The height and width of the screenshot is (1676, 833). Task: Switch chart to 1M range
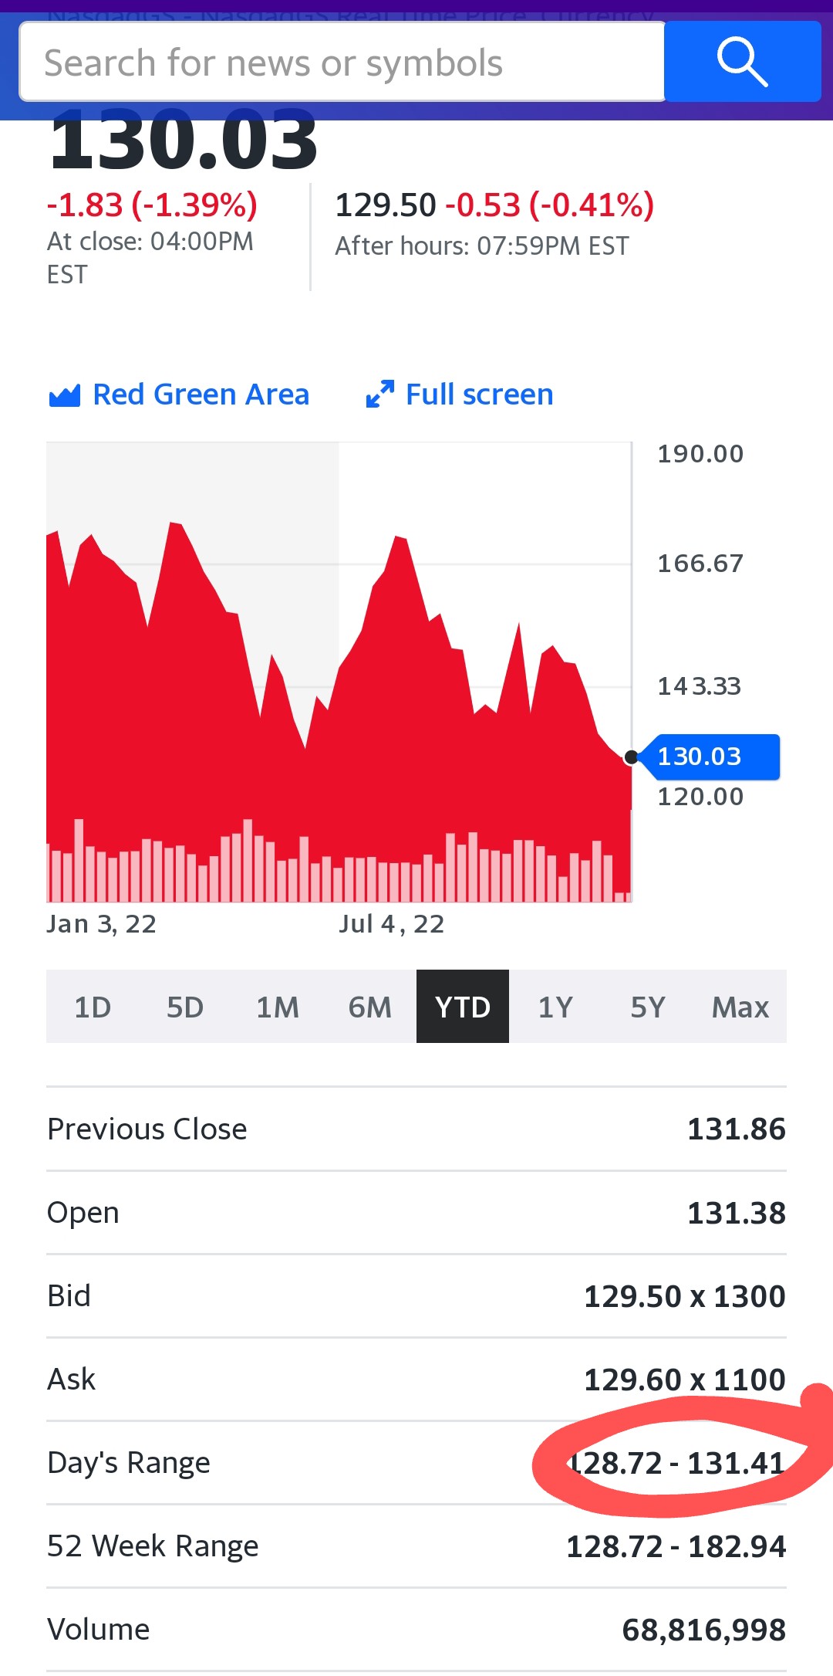click(x=278, y=1007)
